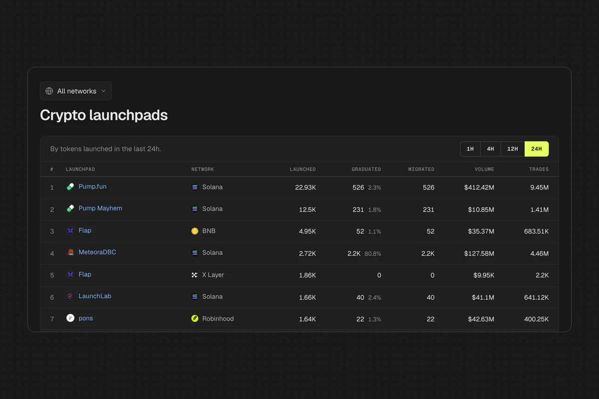Click the Crypto launchpads heading
Viewport: 599px width, 399px height.
point(104,115)
